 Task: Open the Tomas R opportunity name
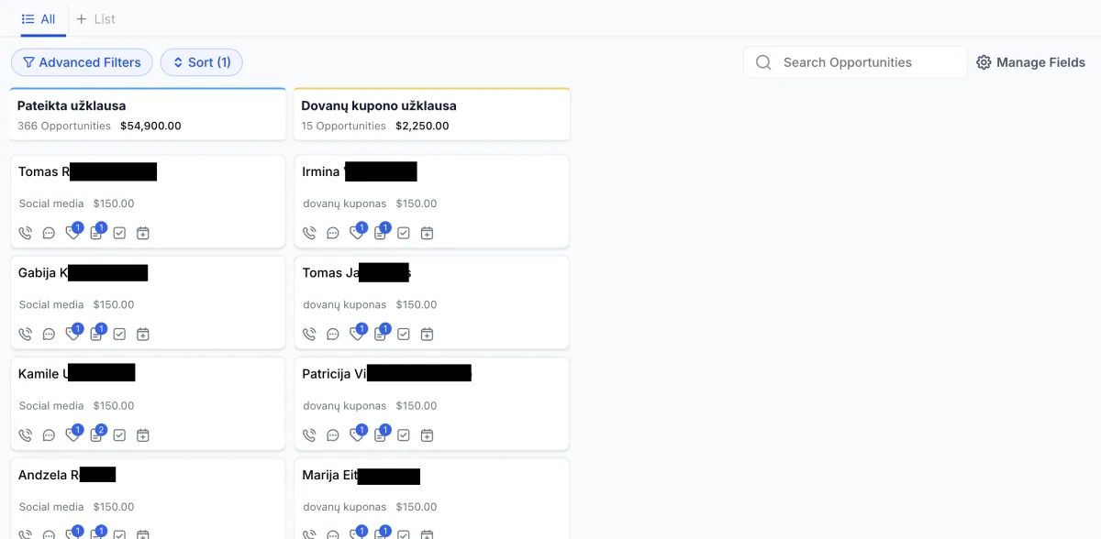[x=87, y=171]
